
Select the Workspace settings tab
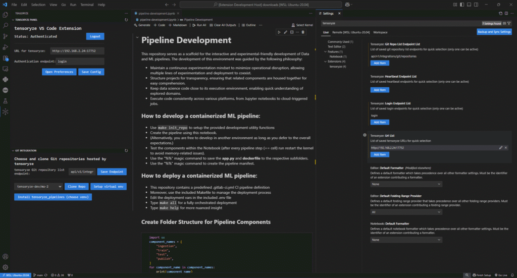pyautogui.click(x=380, y=32)
